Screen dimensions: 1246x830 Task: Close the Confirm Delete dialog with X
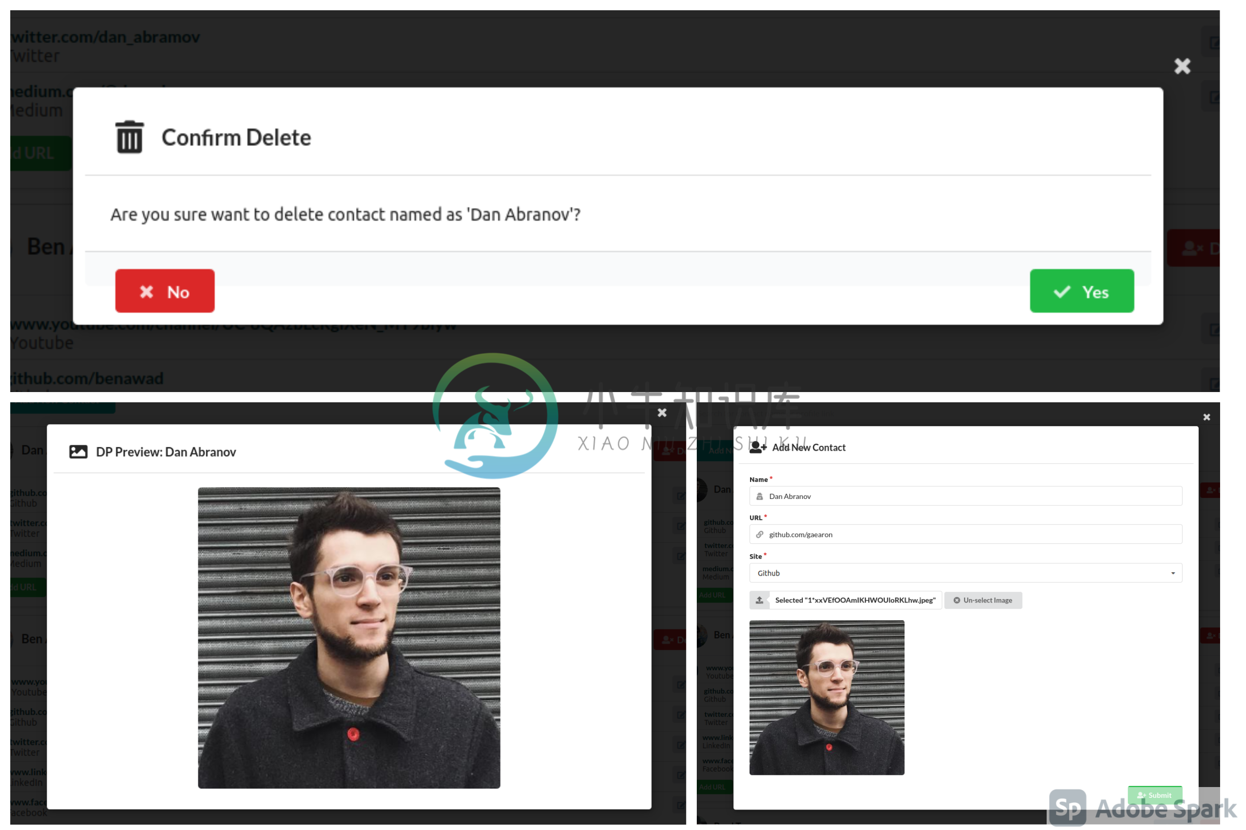tap(1182, 66)
